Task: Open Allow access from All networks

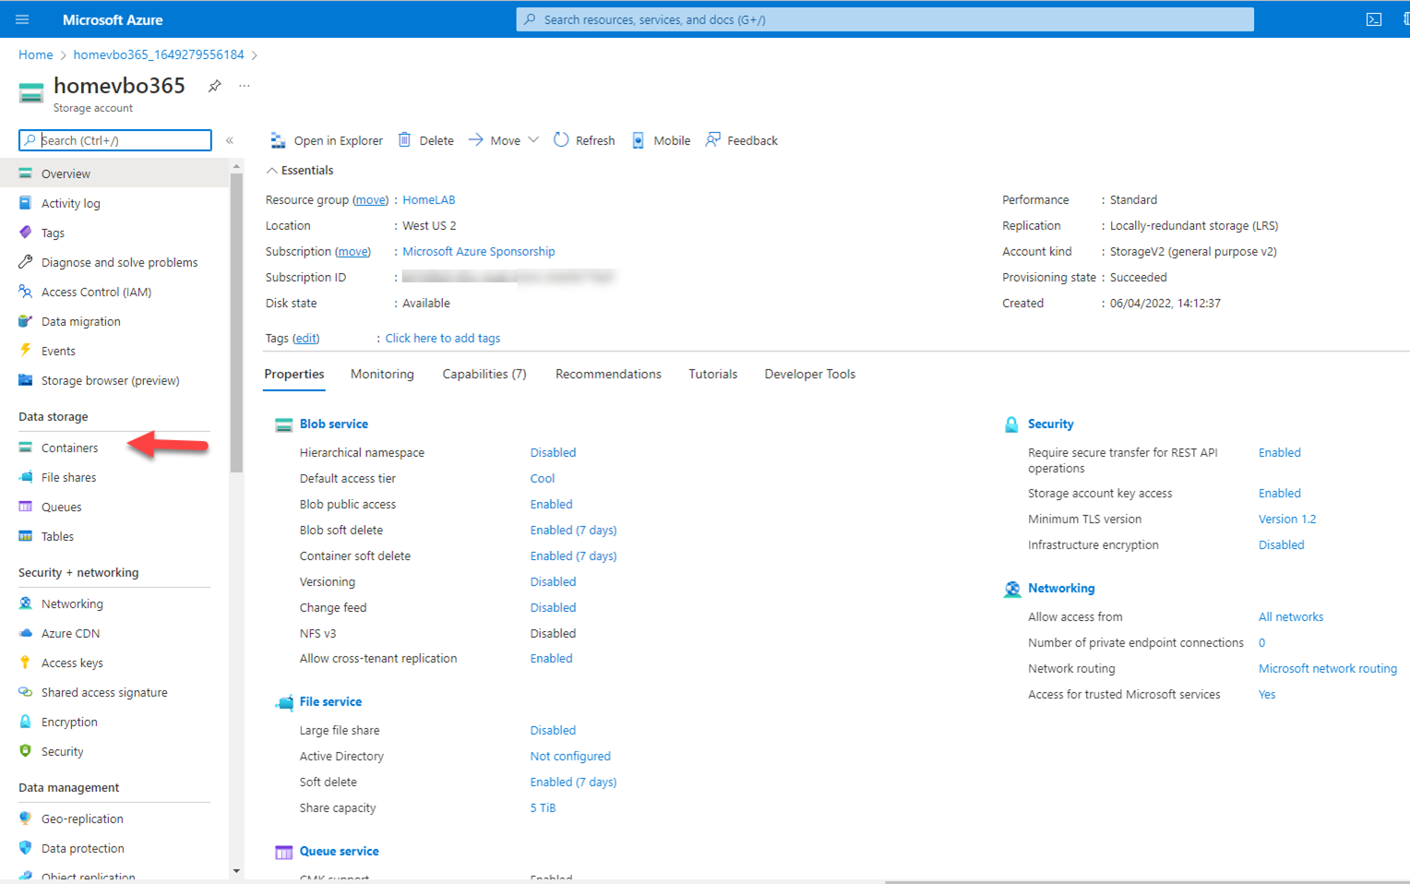Action: coord(1291,616)
